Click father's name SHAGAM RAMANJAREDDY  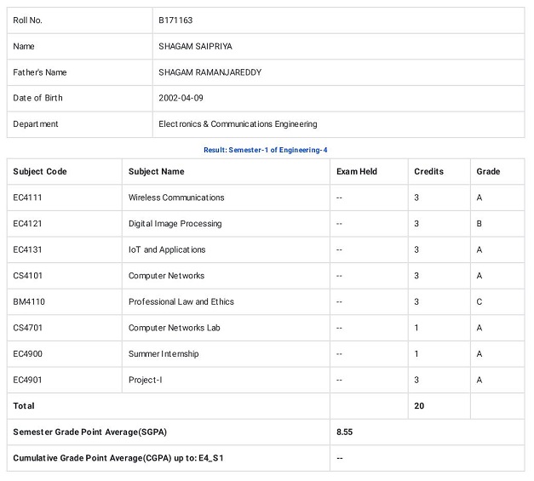pos(210,72)
